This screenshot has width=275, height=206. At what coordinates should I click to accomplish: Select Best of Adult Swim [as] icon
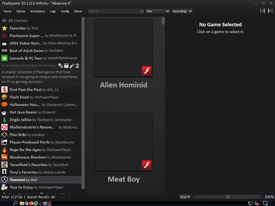point(4,51)
